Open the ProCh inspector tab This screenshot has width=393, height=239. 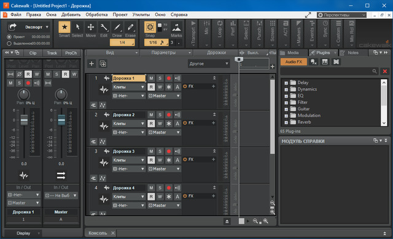(71, 53)
